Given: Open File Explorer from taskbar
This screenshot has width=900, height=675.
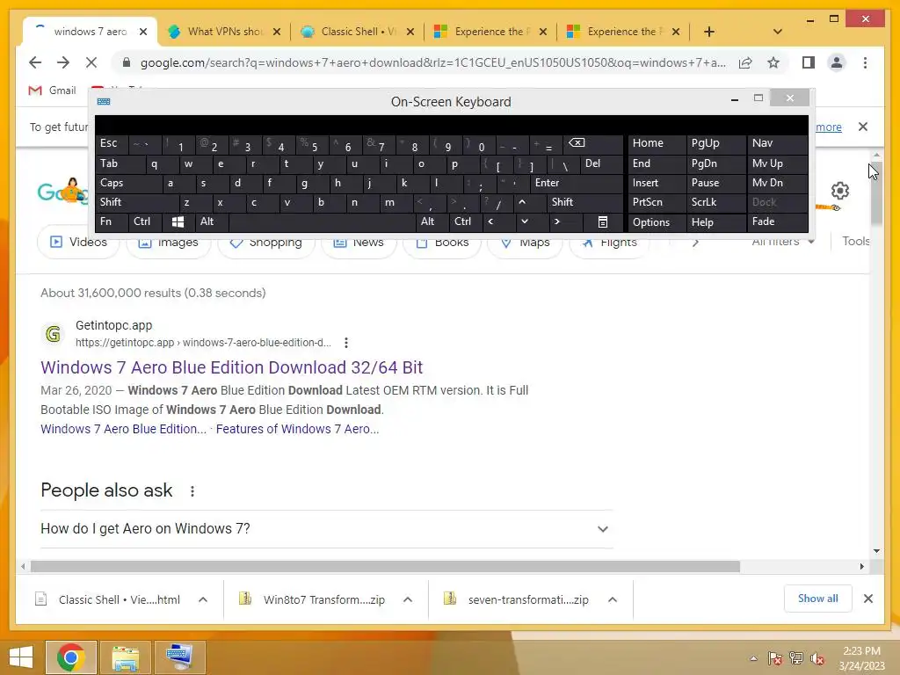Looking at the screenshot, I should click(125, 657).
